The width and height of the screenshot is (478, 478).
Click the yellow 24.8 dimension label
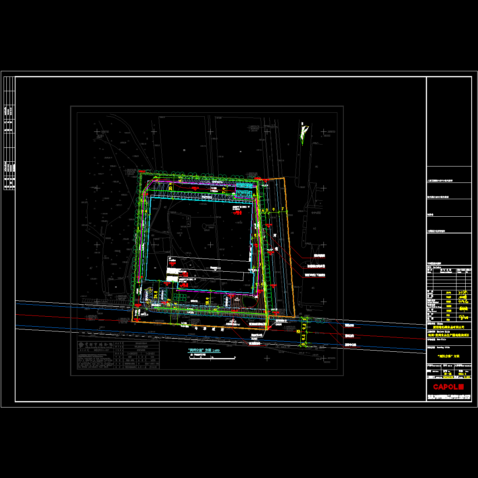click(156, 294)
